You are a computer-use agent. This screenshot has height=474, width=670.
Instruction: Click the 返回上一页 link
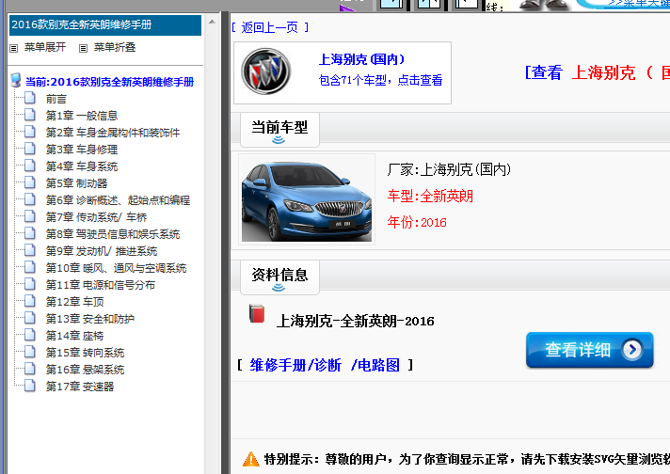[x=270, y=27]
